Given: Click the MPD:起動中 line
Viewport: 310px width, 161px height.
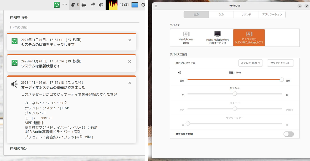Looking at the screenshot, I should click(x=34, y=123).
